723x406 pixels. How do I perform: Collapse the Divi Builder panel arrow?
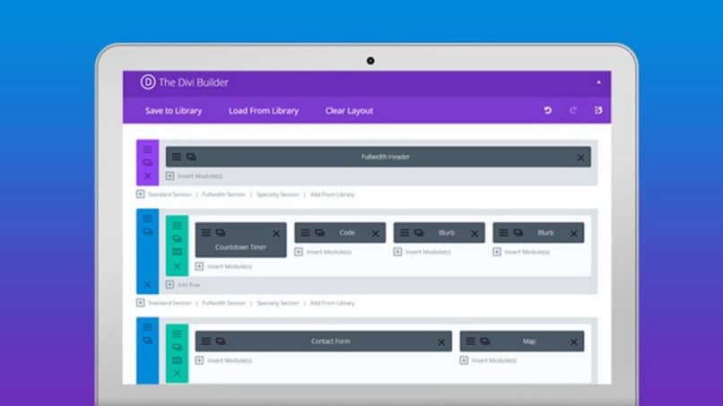click(598, 82)
